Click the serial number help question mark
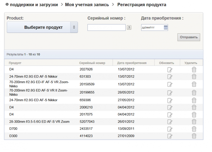 [129, 28]
